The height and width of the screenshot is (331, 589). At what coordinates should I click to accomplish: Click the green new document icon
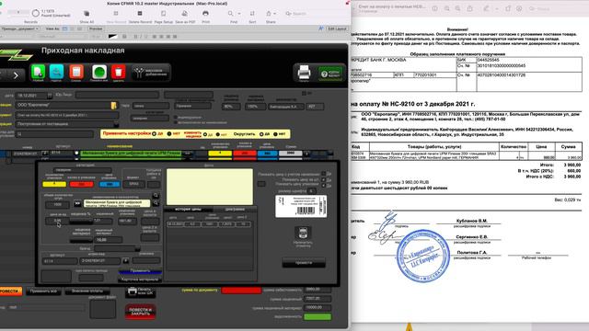(x=38, y=72)
